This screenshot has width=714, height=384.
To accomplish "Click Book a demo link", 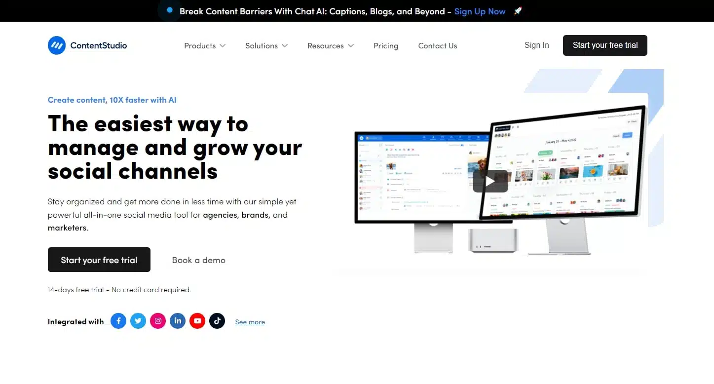I will (199, 260).
